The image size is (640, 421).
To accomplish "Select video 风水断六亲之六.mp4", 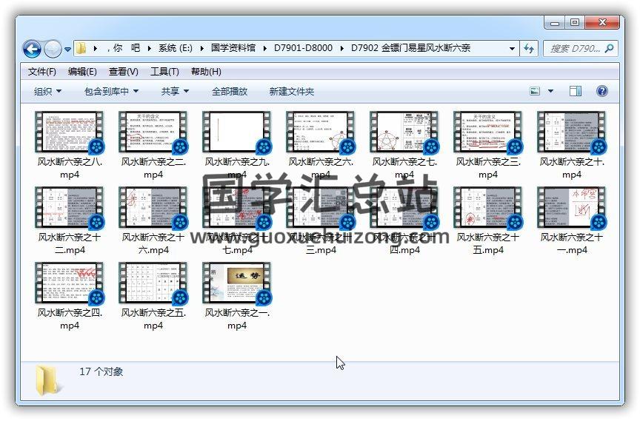I will click(x=321, y=145).
